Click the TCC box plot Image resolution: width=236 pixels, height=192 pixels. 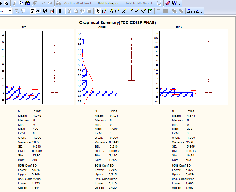[x=58, y=68]
